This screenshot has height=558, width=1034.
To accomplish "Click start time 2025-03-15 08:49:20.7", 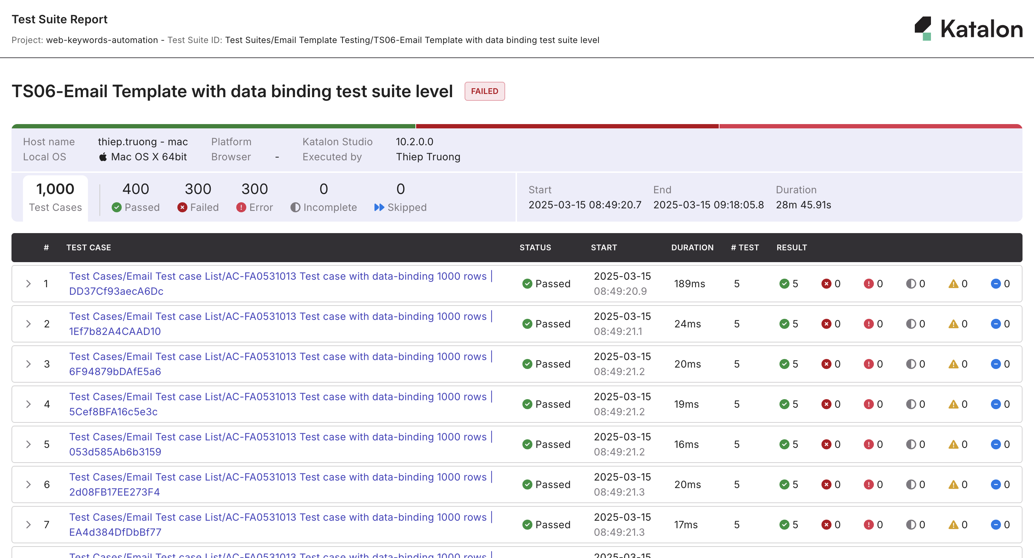I will pyautogui.click(x=585, y=205).
